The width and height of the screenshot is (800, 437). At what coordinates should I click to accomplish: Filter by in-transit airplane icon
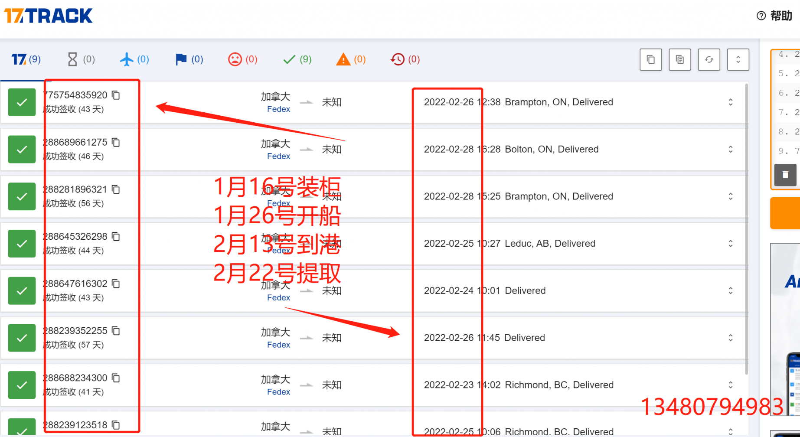pyautogui.click(x=134, y=59)
